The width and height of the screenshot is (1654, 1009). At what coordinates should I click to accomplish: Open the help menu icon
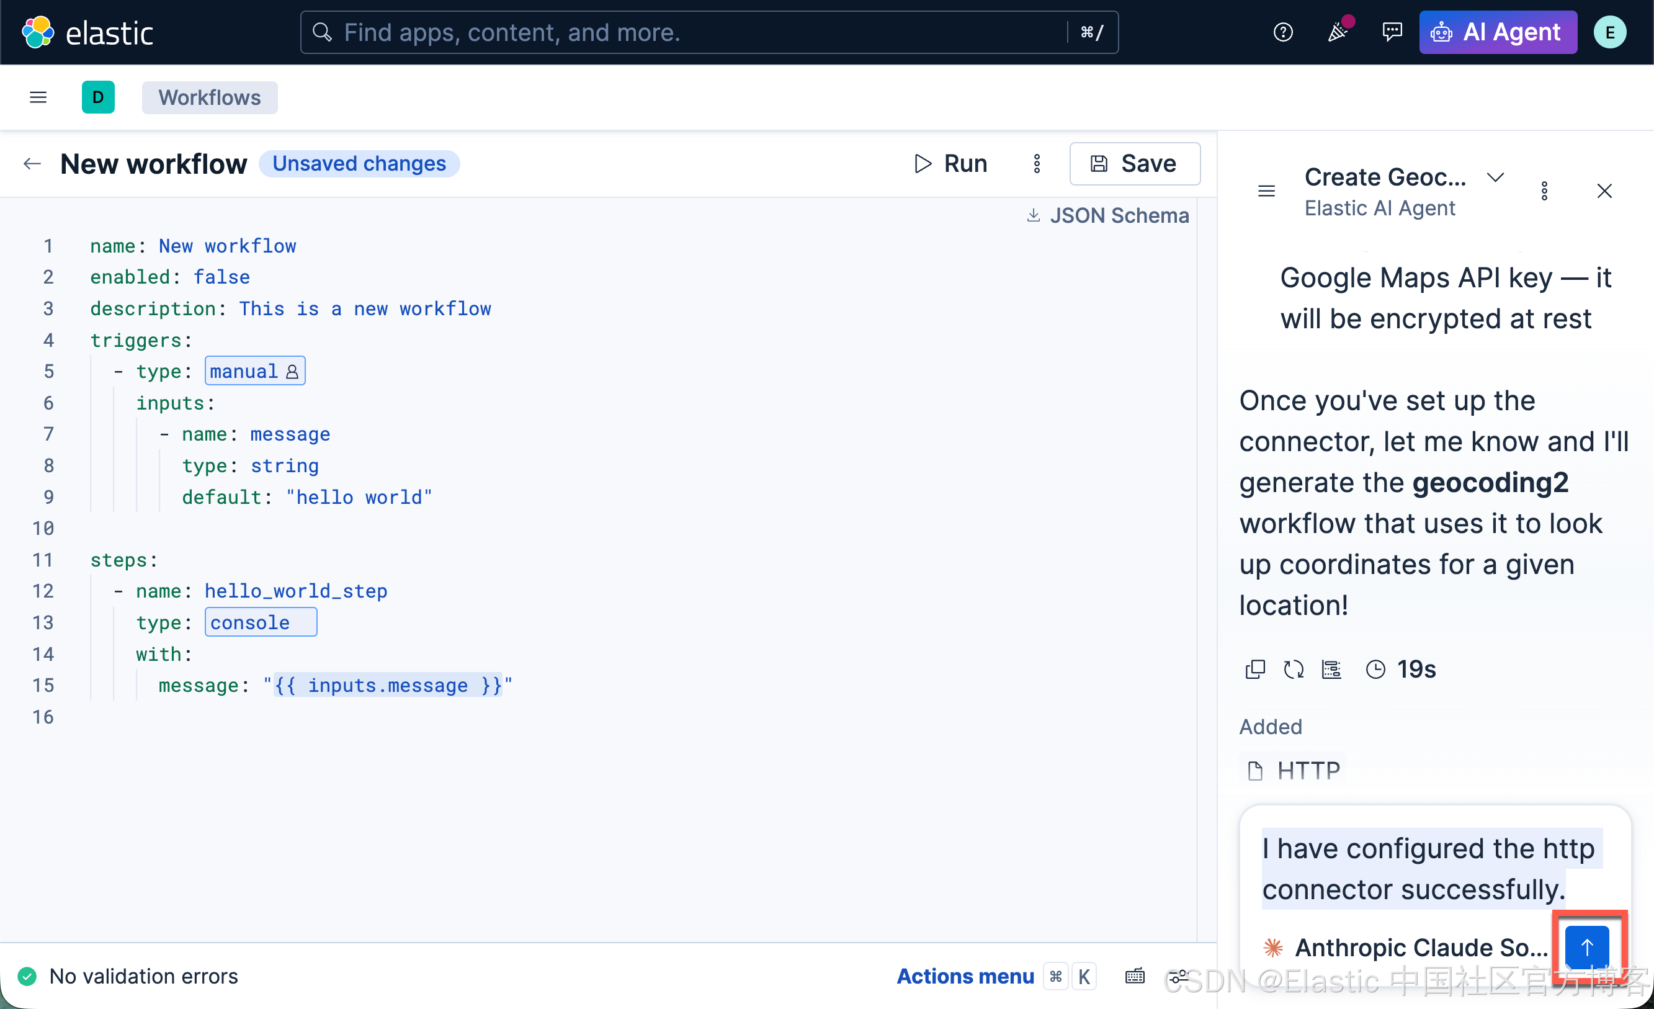pos(1283,32)
